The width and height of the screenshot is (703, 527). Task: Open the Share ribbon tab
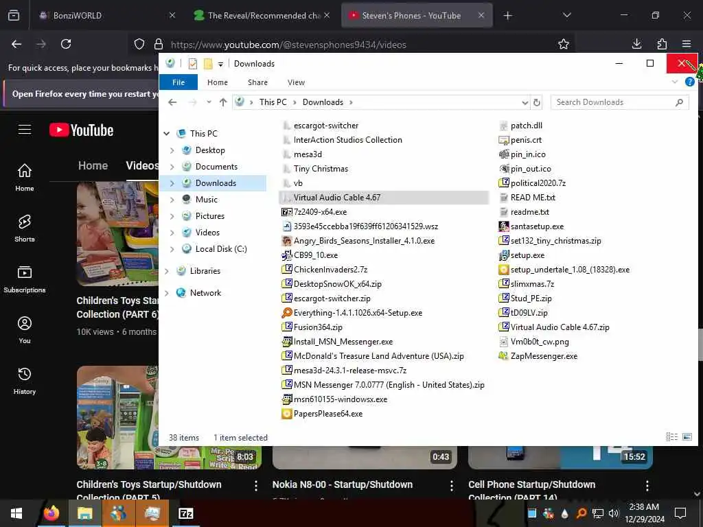coord(258,82)
